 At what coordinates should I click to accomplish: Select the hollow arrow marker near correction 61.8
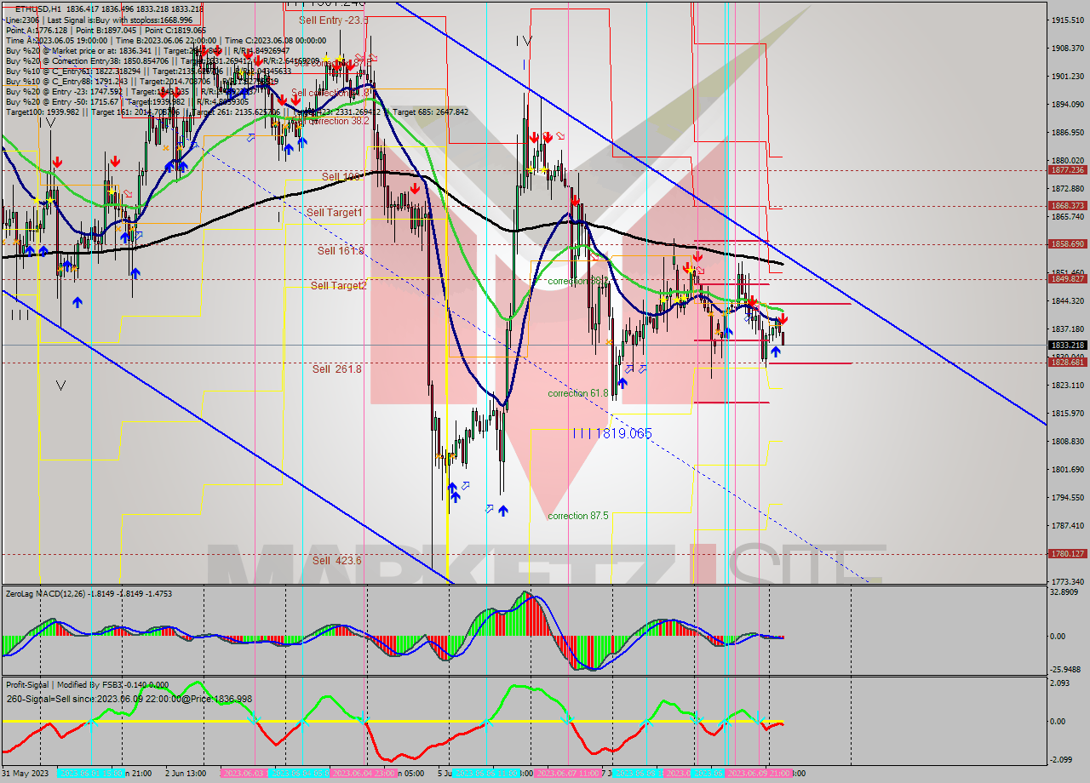click(x=628, y=369)
